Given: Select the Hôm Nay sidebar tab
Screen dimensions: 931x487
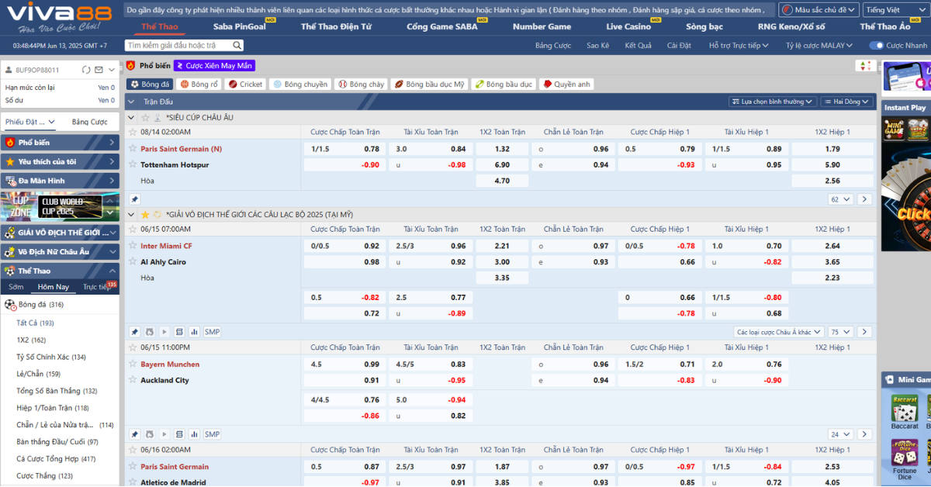Looking at the screenshot, I should (x=54, y=287).
